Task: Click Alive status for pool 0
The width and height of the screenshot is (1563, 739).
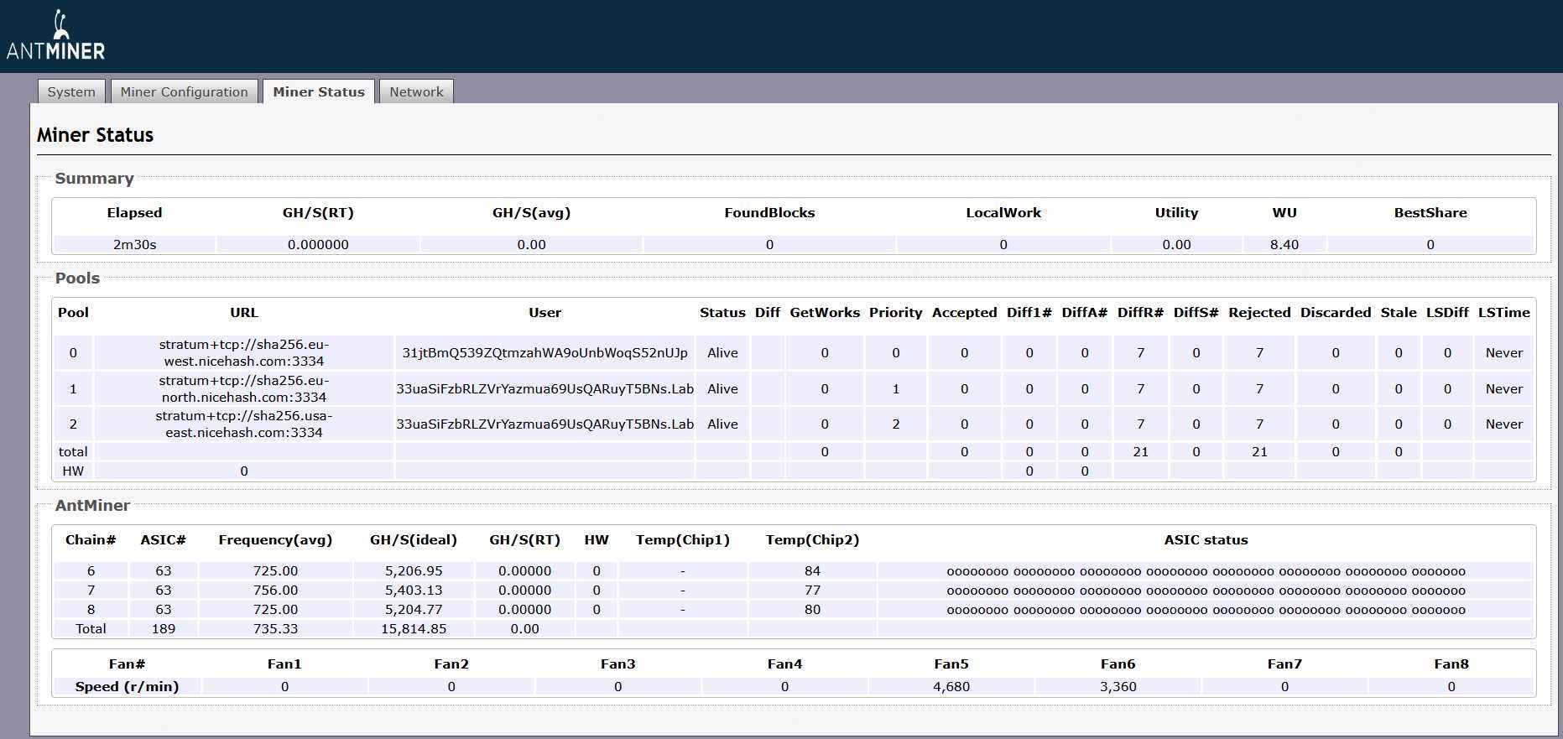Action: click(722, 353)
